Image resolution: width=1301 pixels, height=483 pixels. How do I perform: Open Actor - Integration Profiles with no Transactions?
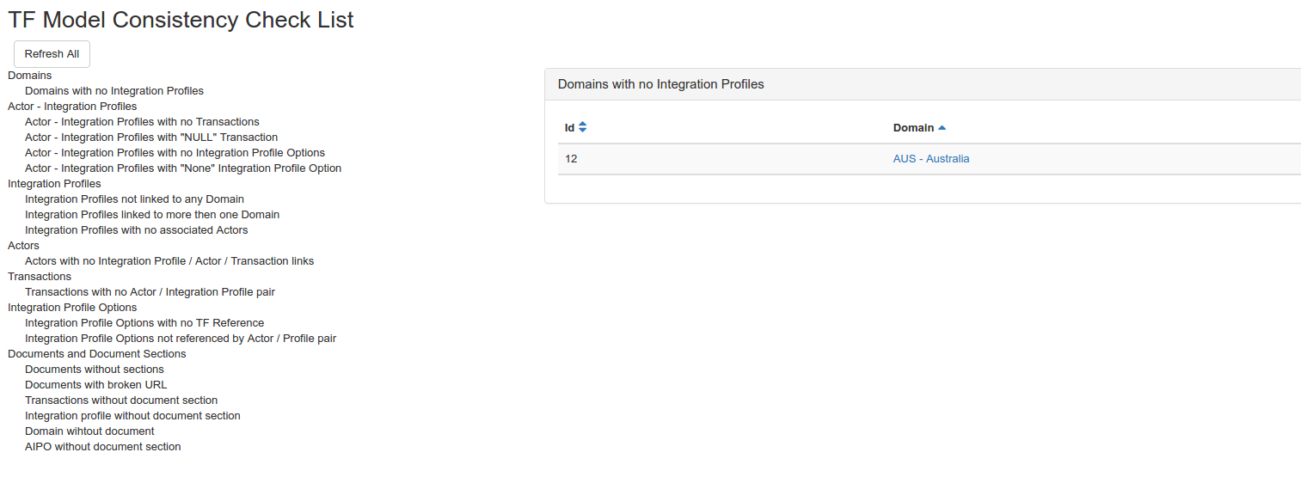point(142,122)
